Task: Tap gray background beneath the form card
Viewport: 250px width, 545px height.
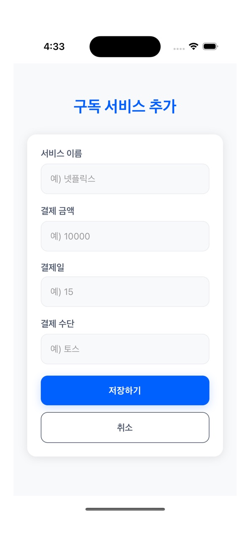Action: pos(125,476)
